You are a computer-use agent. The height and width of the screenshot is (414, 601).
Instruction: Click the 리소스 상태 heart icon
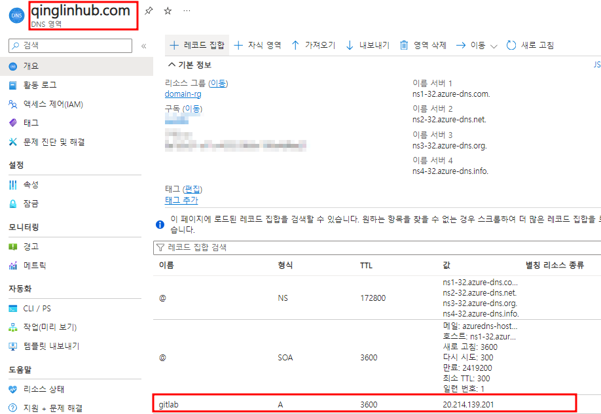click(x=12, y=389)
